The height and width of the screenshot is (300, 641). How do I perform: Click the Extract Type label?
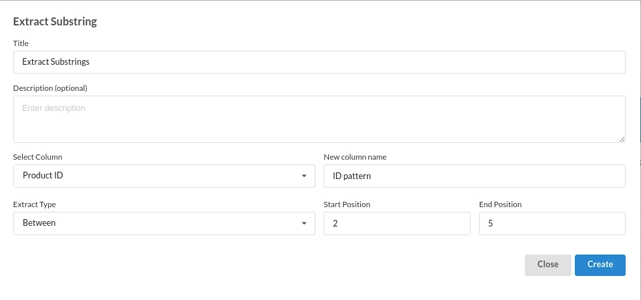34,204
